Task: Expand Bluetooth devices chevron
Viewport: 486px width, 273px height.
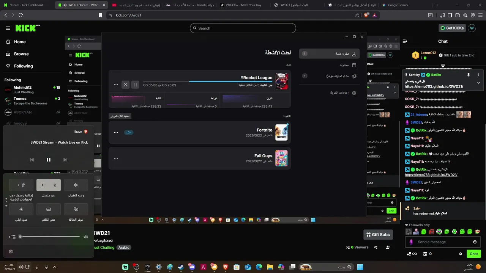Action: [43, 185]
